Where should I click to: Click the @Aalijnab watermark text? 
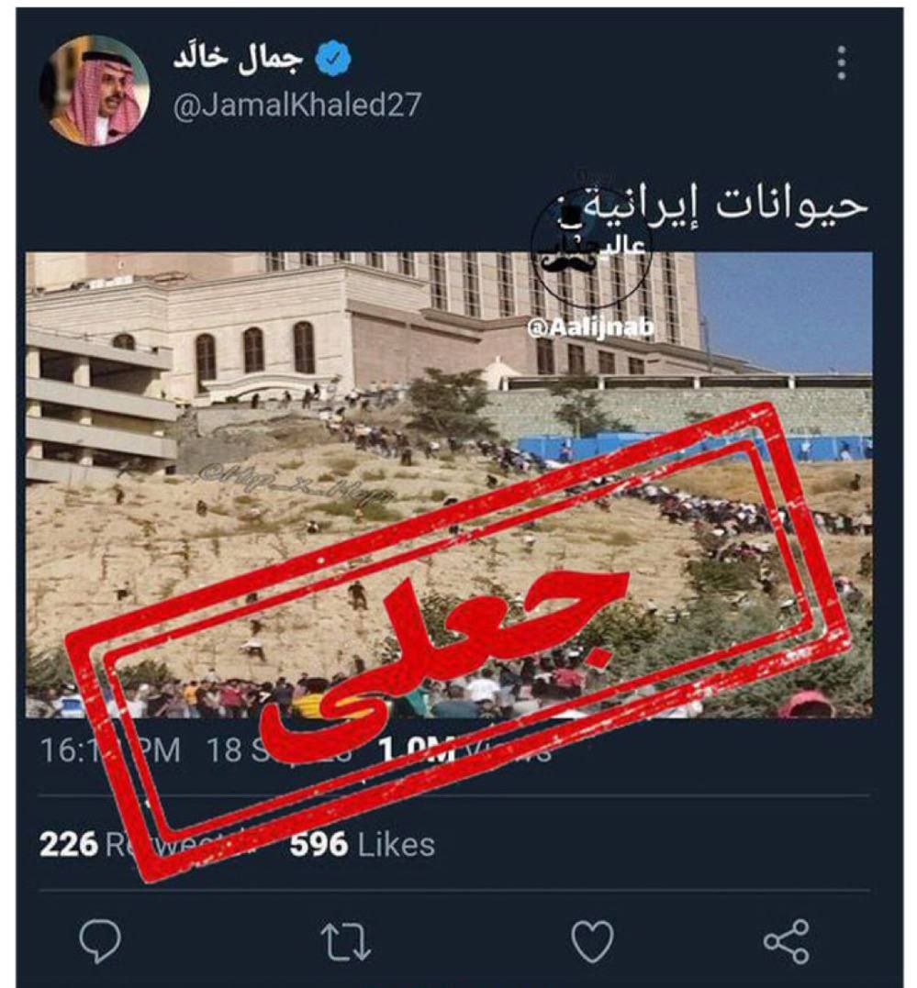(590, 327)
